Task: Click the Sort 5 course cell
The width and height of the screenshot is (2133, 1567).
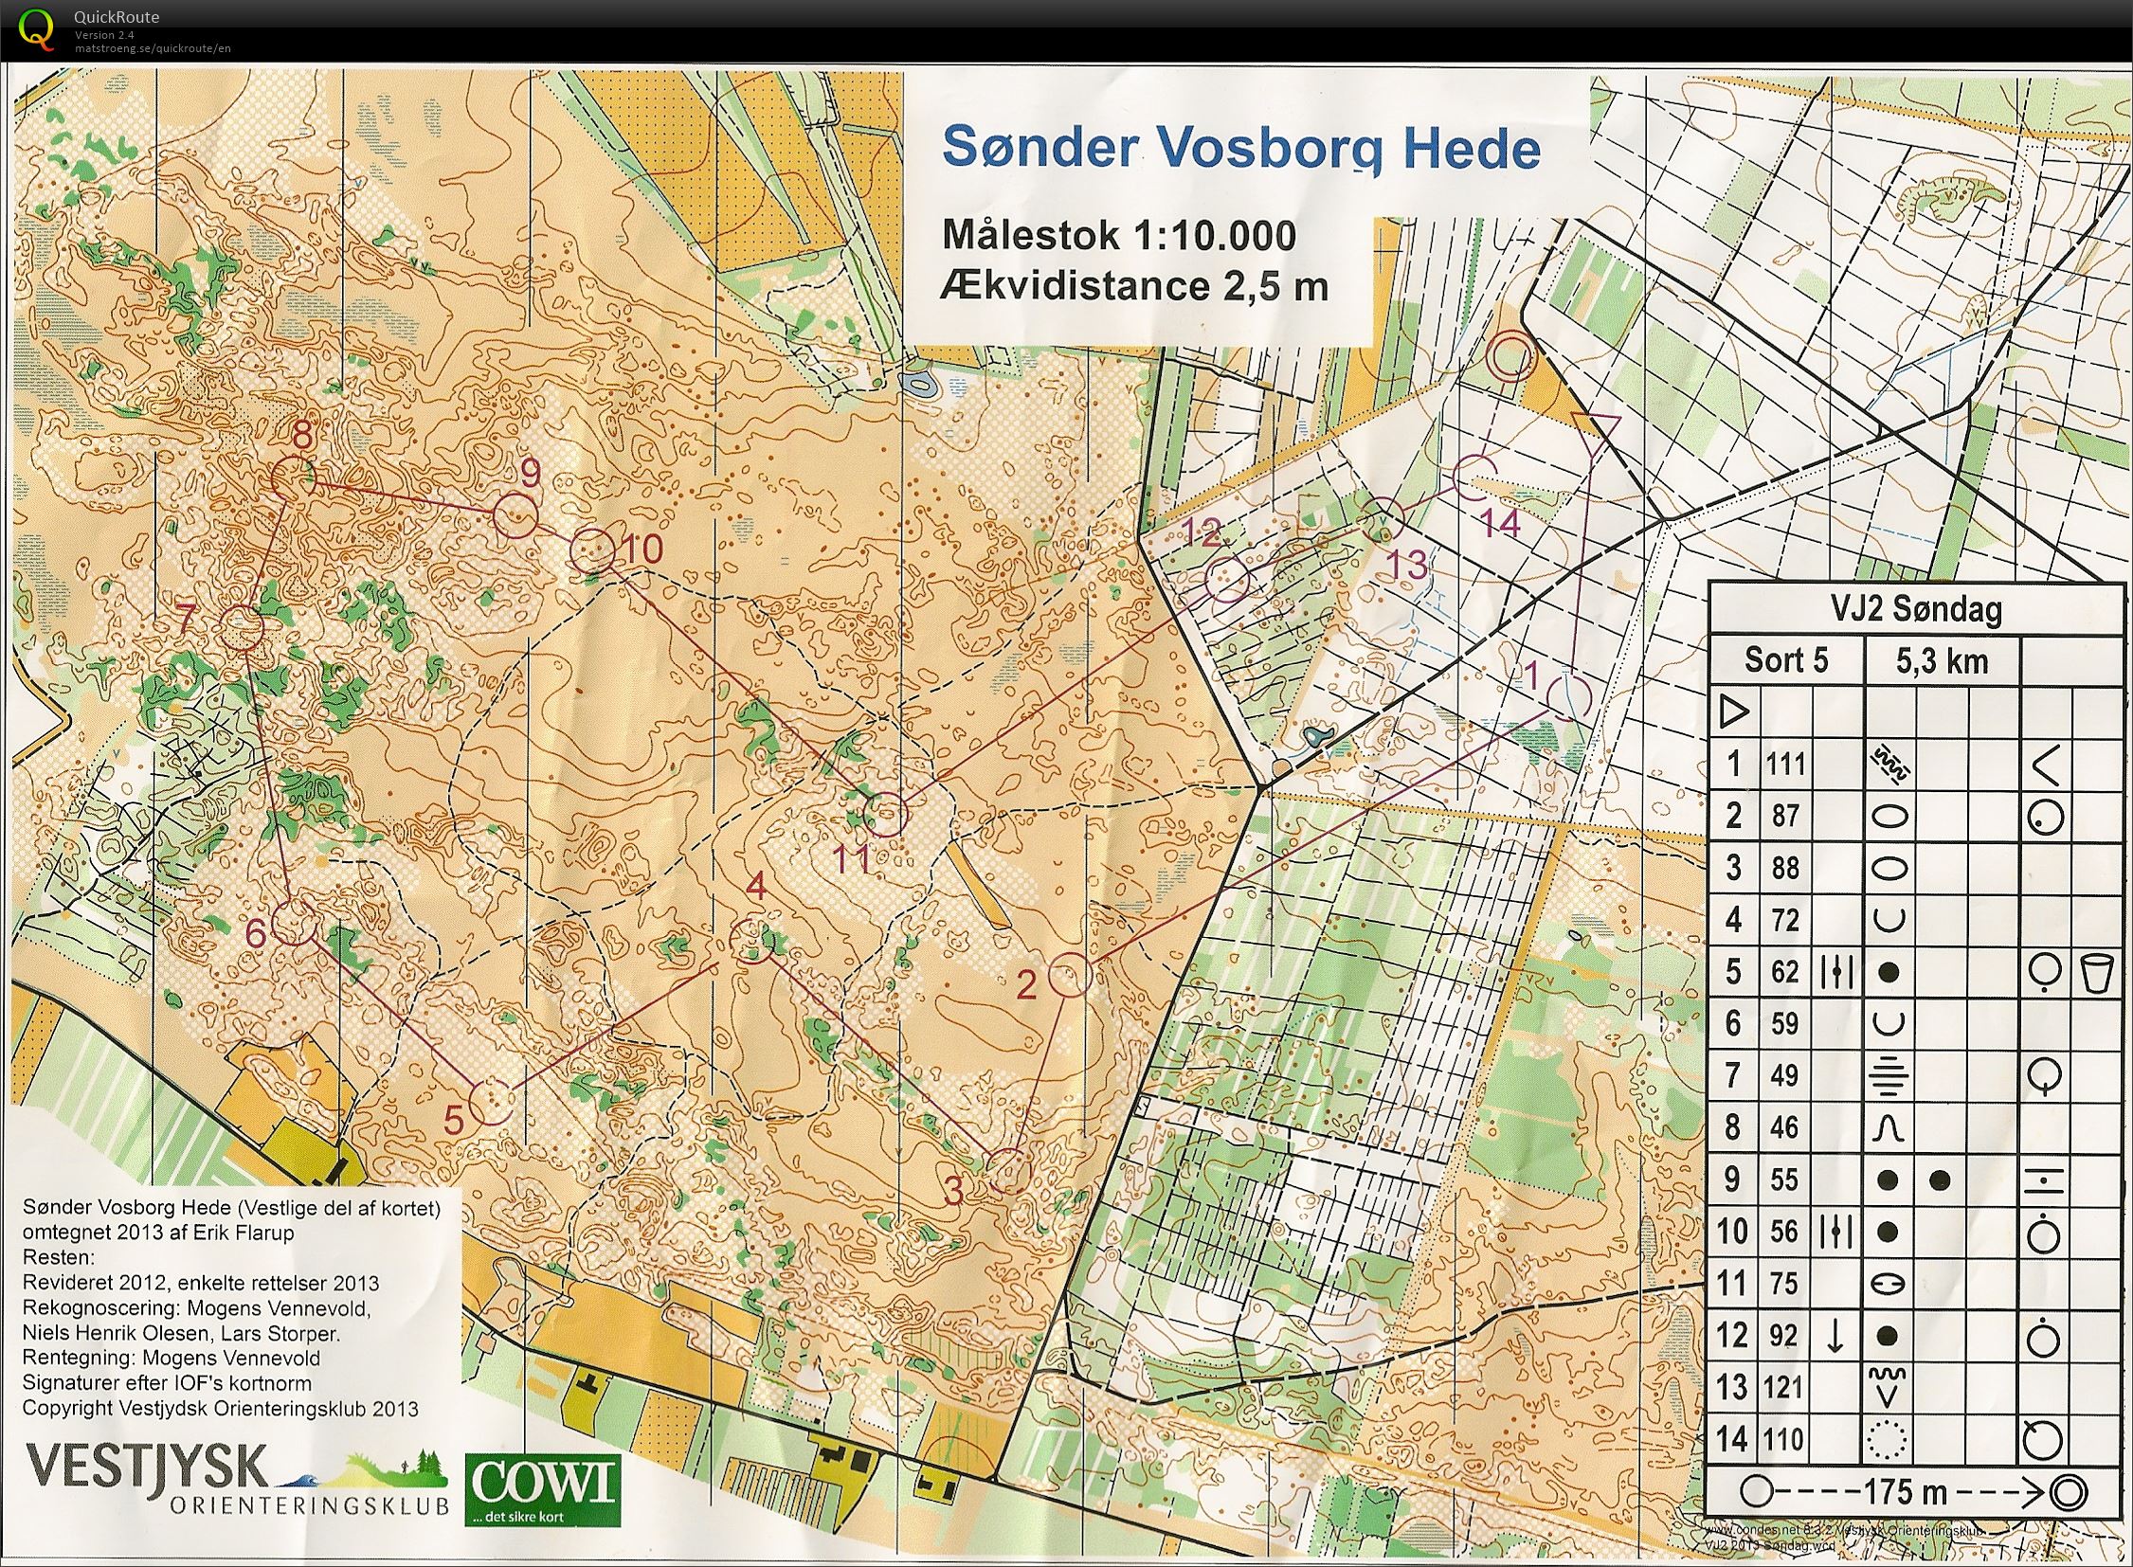Action: point(1787,660)
